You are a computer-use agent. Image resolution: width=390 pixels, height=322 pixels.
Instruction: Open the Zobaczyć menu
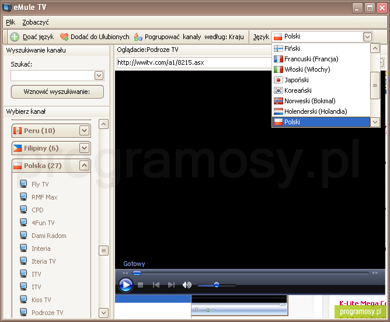tap(36, 22)
